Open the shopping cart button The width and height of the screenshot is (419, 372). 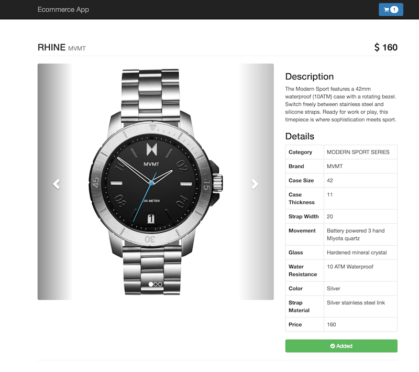coord(391,9)
